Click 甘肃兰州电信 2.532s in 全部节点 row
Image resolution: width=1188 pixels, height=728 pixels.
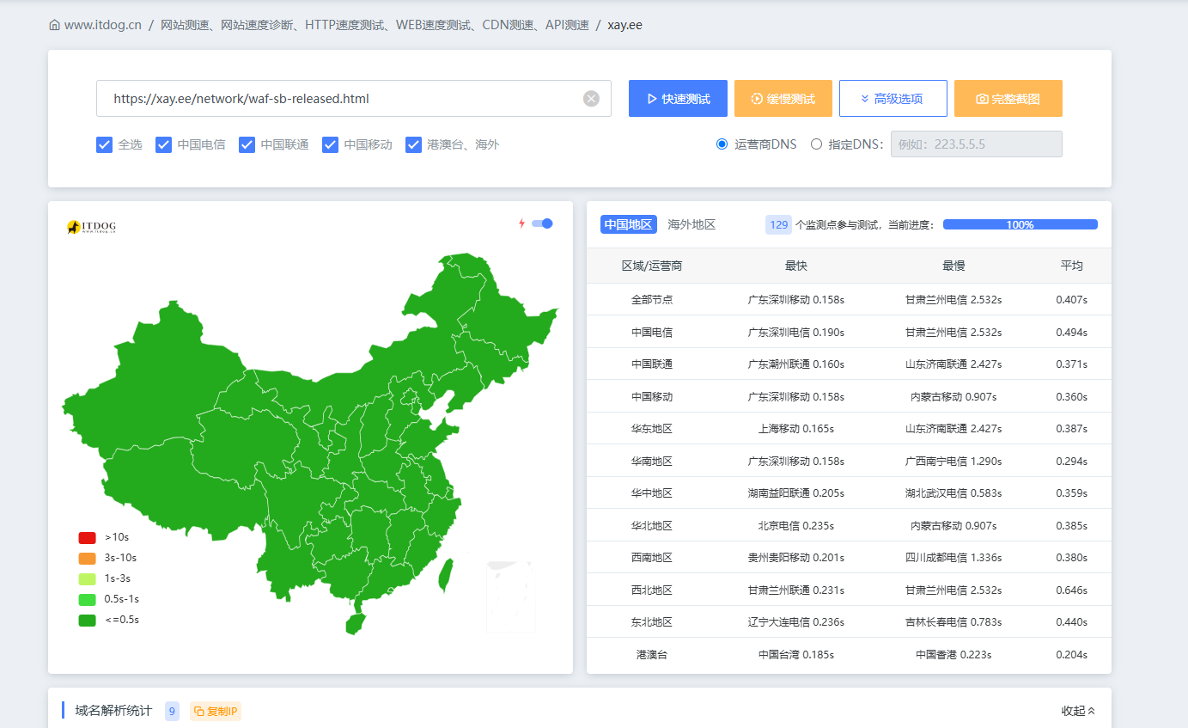pos(953,300)
